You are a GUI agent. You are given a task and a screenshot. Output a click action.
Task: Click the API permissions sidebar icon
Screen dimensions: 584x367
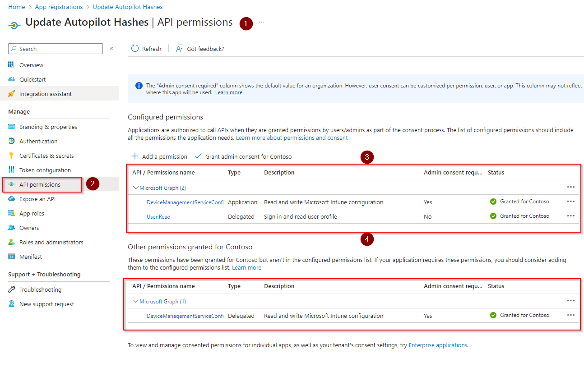click(x=11, y=184)
